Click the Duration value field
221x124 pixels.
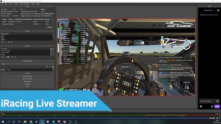coord(29,70)
